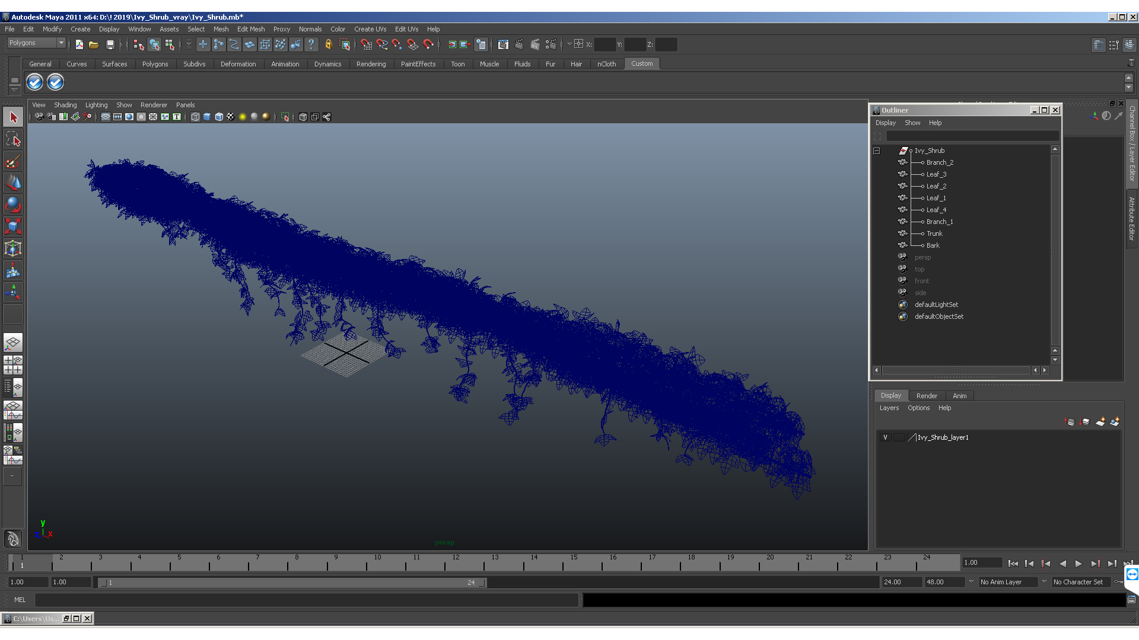Collapse the Ivy_Shrub group in Outliner

point(876,151)
